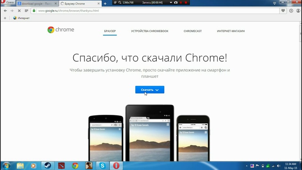
Task: Open the Windows Start menu
Action: [x=6, y=166]
